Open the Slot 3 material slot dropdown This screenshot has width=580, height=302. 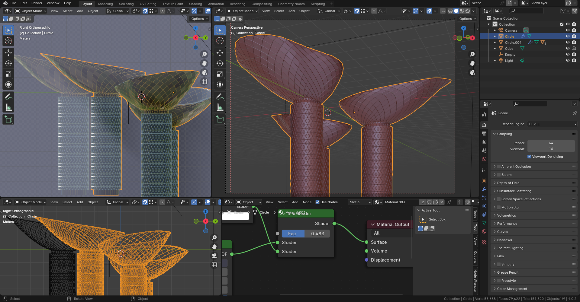pyautogui.click(x=360, y=202)
